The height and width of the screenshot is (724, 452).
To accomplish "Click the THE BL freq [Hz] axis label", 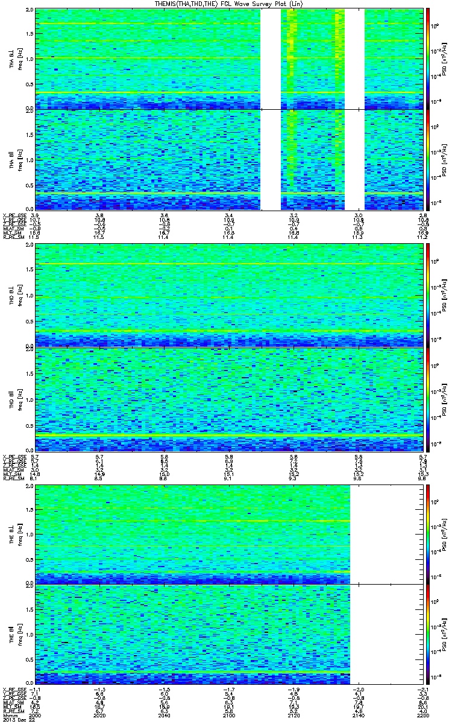I will tap(15, 534).
